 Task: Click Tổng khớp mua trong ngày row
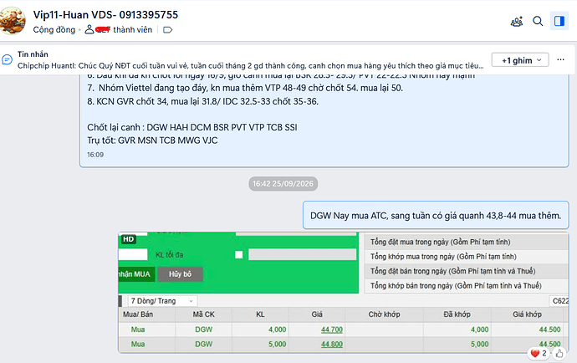tap(467, 257)
